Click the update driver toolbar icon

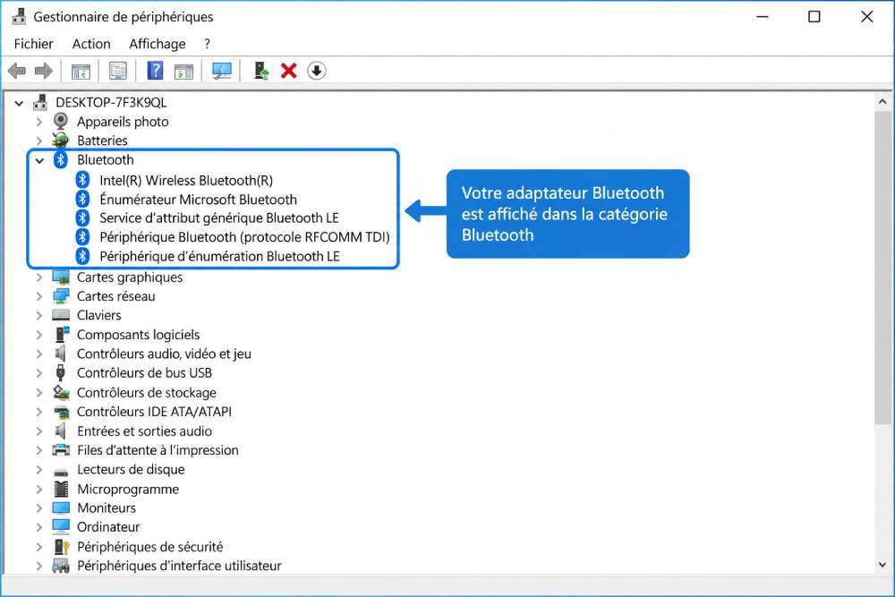click(261, 71)
